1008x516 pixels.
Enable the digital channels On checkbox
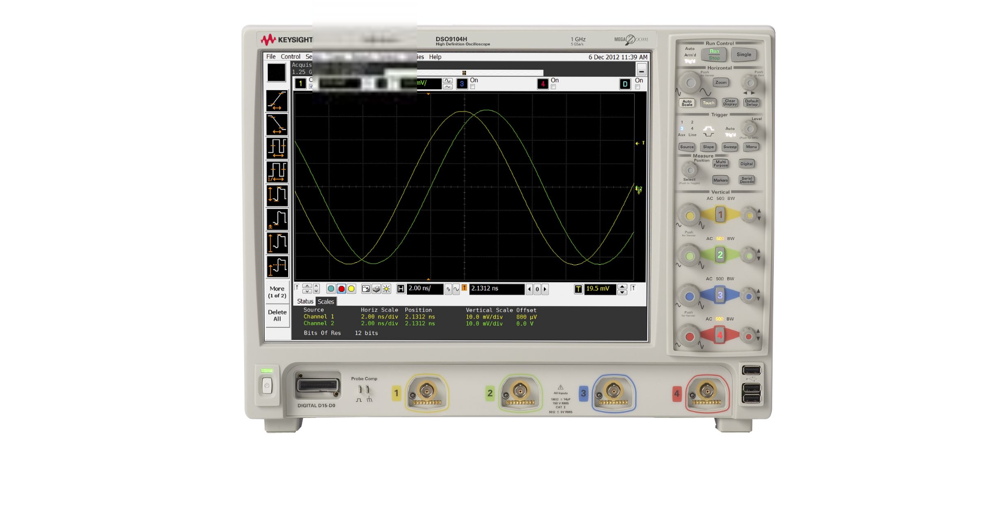click(x=637, y=86)
